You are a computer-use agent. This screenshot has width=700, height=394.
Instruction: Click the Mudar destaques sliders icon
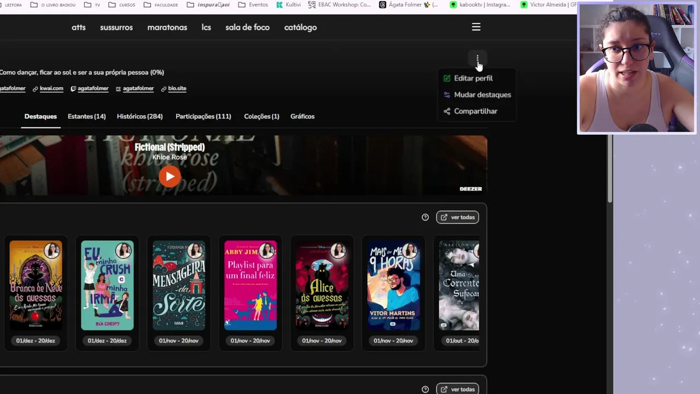447,95
